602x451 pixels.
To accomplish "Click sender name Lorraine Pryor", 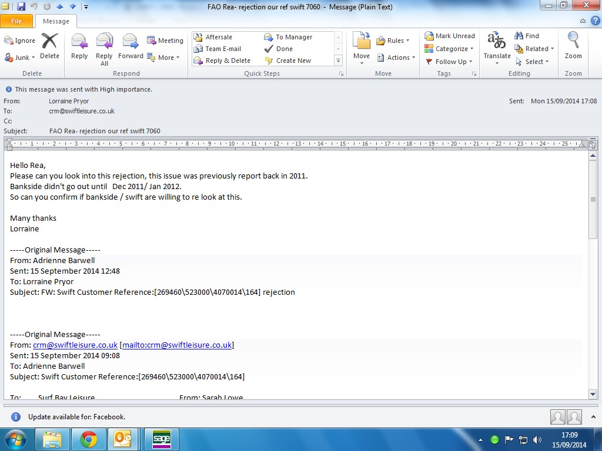I will coord(69,101).
